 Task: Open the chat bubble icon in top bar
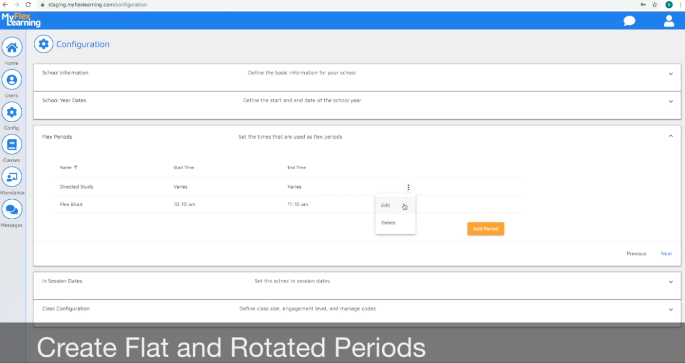[x=629, y=20]
